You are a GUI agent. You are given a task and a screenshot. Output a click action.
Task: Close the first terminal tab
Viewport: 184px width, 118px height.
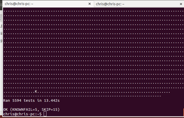point(90,4)
